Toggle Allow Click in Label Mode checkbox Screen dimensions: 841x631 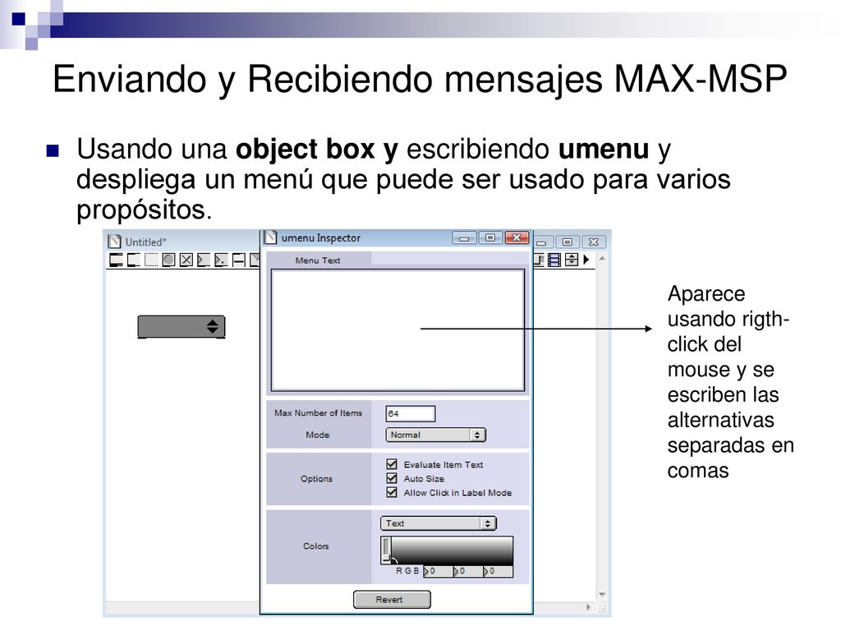392,492
